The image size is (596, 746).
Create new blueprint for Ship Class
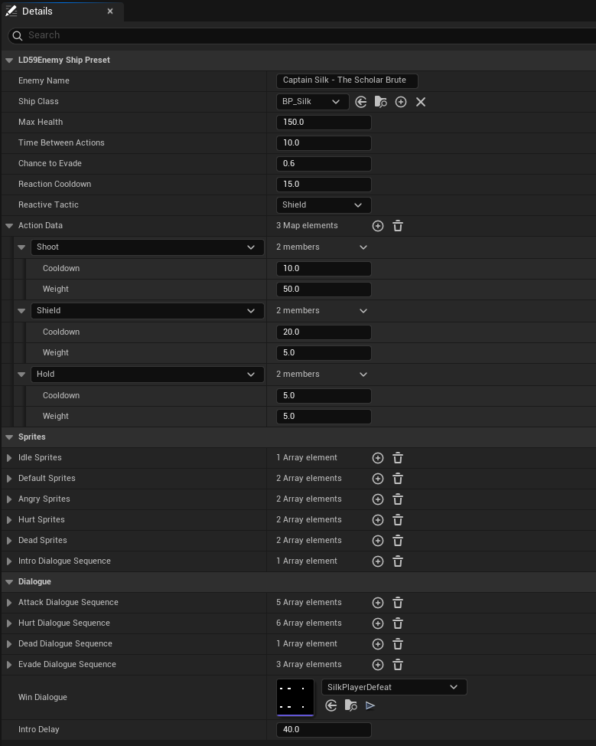coord(401,102)
